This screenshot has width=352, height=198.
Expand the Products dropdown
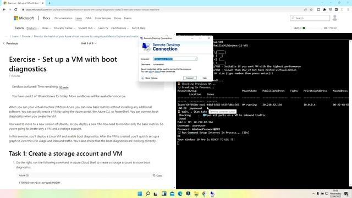[33, 28]
